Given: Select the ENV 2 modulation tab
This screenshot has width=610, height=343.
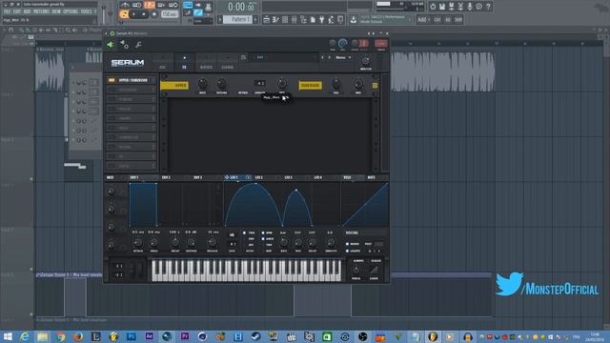Looking at the screenshot, I should (166, 177).
